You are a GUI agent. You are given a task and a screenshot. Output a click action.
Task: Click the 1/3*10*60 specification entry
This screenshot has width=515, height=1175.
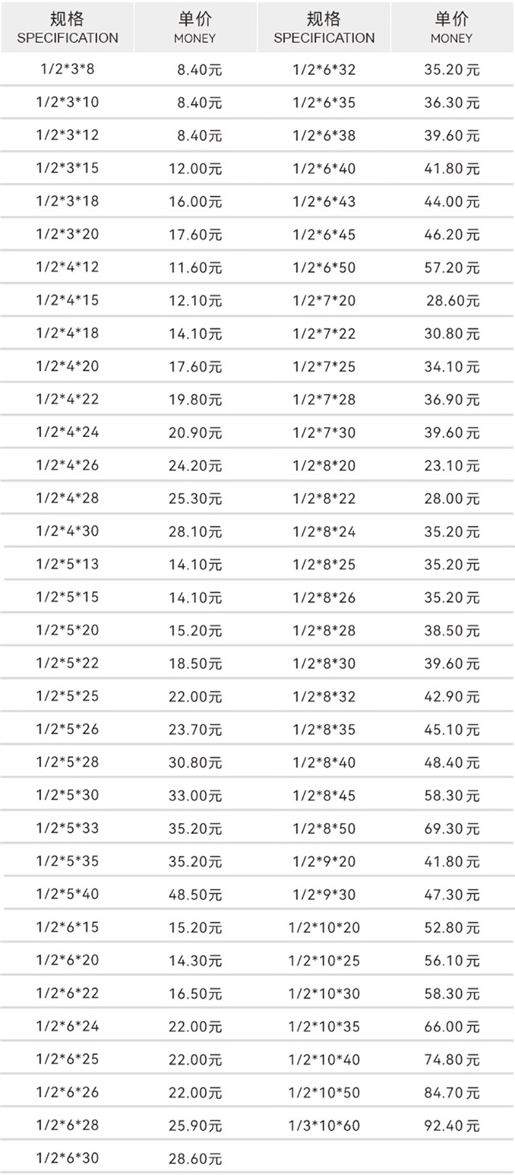click(324, 1126)
